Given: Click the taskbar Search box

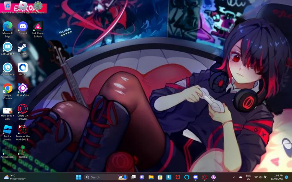Looking at the screenshot, I should point(106,177).
